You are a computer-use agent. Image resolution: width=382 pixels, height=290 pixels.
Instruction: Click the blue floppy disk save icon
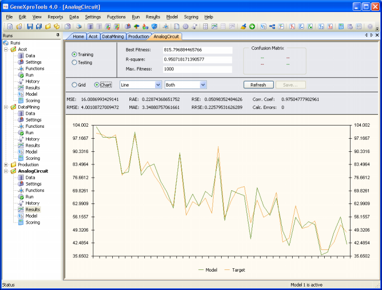[x=30, y=26]
